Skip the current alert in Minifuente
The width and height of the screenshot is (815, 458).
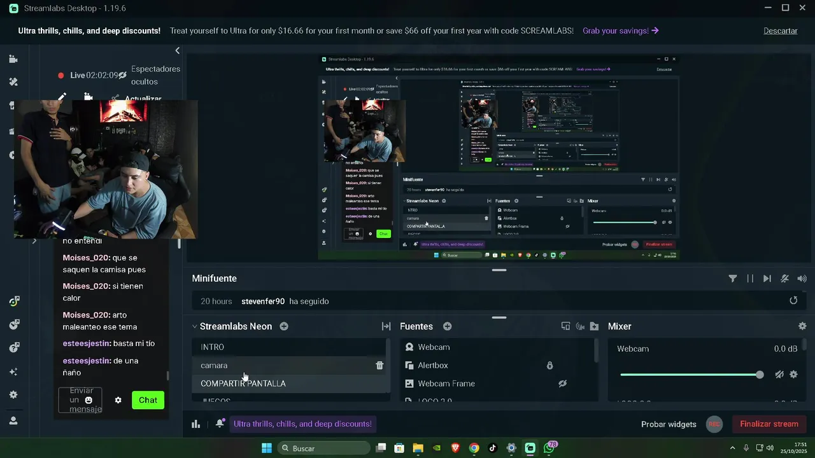(x=767, y=279)
